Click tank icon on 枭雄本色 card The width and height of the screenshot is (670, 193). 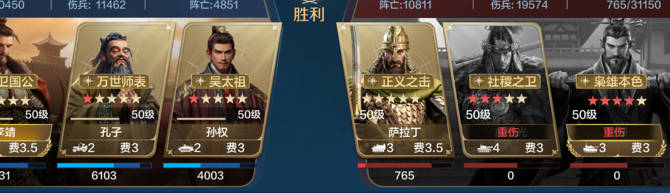pyautogui.click(x=590, y=148)
